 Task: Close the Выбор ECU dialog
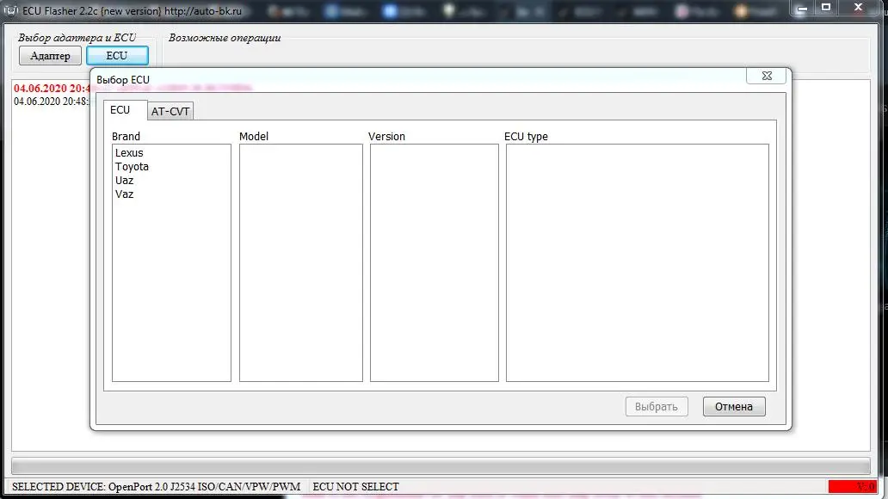pos(767,76)
